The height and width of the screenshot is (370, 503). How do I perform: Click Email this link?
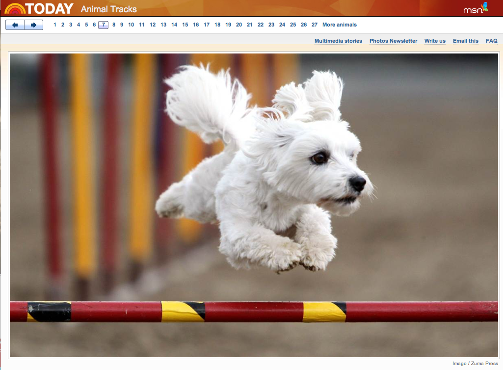pyautogui.click(x=466, y=41)
